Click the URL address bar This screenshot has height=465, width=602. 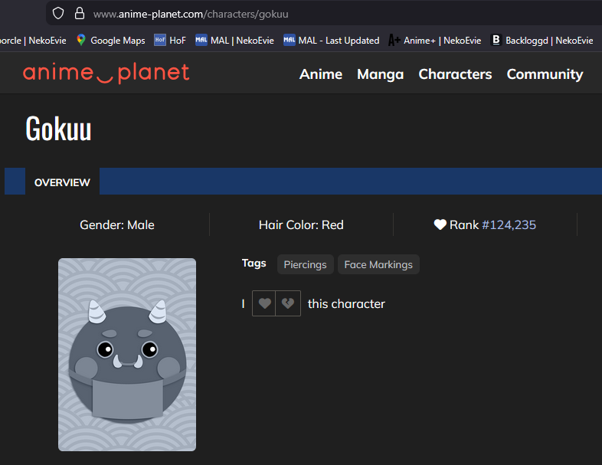click(x=324, y=14)
